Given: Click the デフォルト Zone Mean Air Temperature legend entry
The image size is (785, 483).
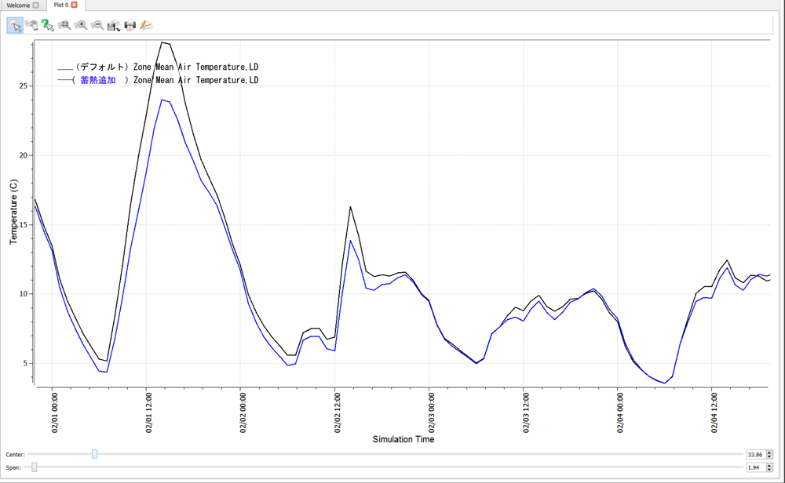Looking at the screenshot, I should 159,67.
